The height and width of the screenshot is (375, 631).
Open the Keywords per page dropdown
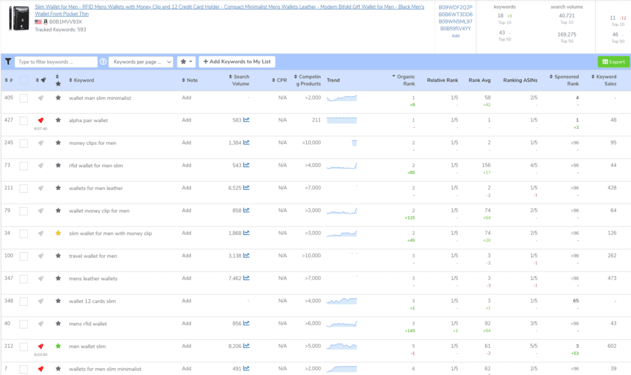(x=140, y=62)
